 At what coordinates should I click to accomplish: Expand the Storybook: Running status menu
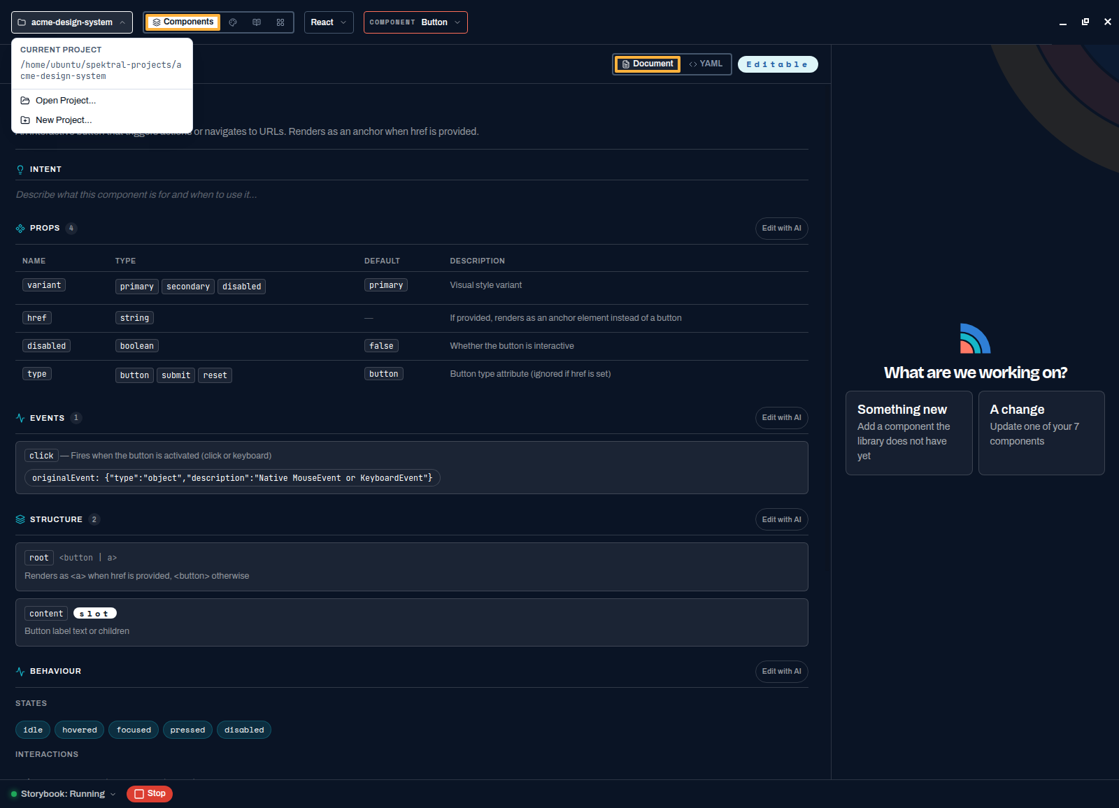coord(63,794)
